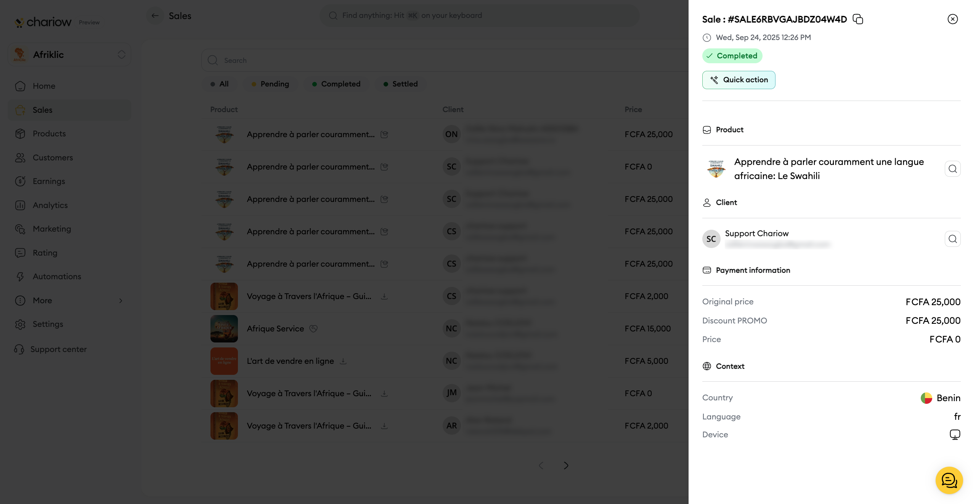The height and width of the screenshot is (504, 973).
Task: Open the Support center link
Action: click(x=58, y=349)
